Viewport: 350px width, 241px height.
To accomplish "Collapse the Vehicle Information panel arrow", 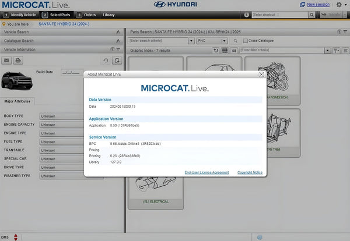I will [118, 49].
